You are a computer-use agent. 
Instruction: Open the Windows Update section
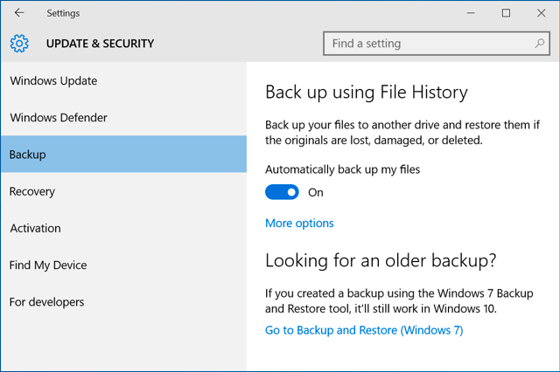[53, 81]
